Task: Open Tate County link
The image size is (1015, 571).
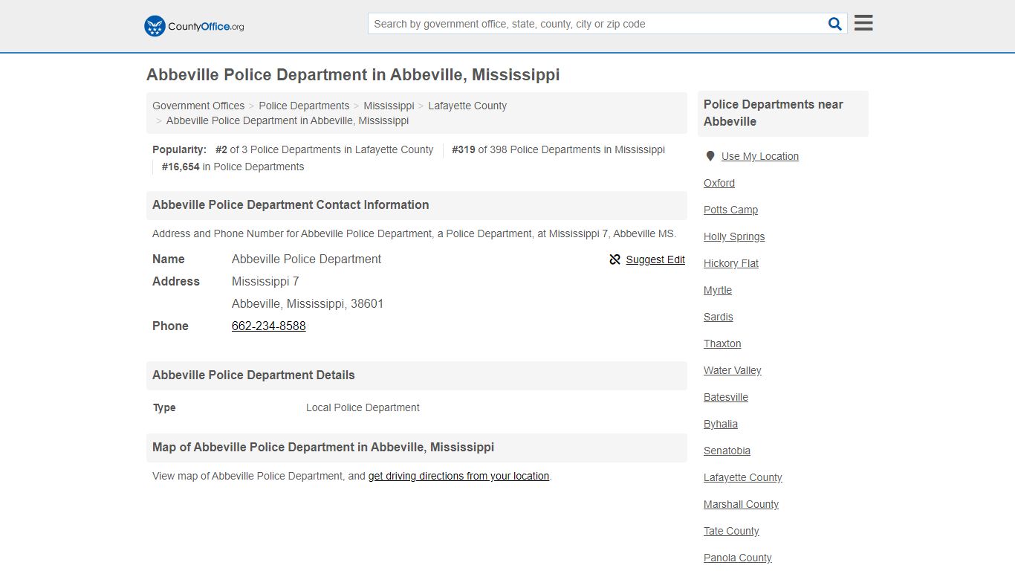Action: coord(731,531)
